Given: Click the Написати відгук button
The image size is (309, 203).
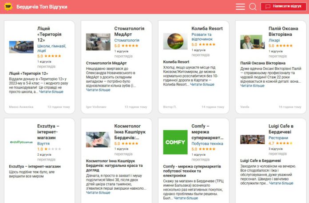Looking at the screenshot, I should tap(283, 7).
